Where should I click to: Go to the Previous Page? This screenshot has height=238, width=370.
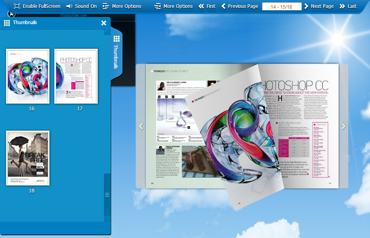coord(239,6)
